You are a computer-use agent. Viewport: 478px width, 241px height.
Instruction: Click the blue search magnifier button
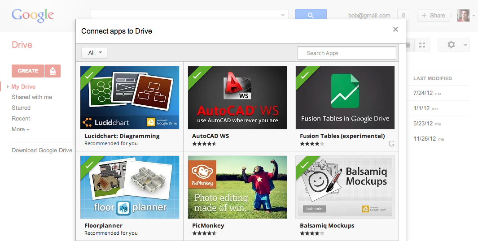point(311,14)
